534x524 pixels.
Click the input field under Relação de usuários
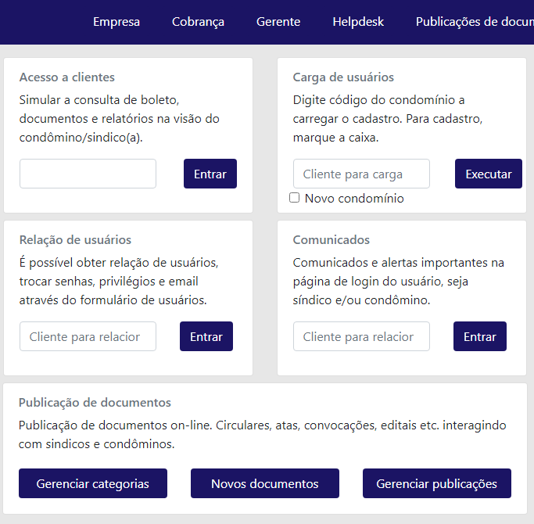pyautogui.click(x=88, y=336)
